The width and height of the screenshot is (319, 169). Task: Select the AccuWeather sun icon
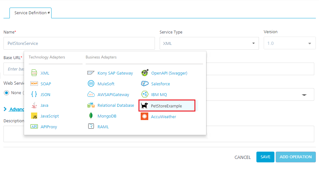pyautogui.click(x=144, y=117)
